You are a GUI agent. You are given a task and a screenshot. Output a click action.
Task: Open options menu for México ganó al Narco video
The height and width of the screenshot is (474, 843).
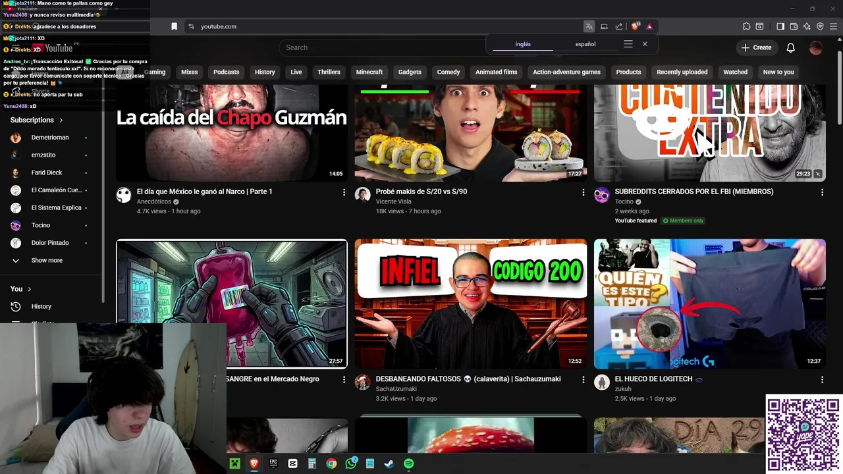[344, 192]
